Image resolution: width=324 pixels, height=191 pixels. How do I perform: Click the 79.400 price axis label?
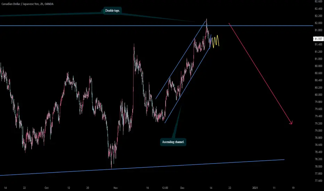click(318, 116)
